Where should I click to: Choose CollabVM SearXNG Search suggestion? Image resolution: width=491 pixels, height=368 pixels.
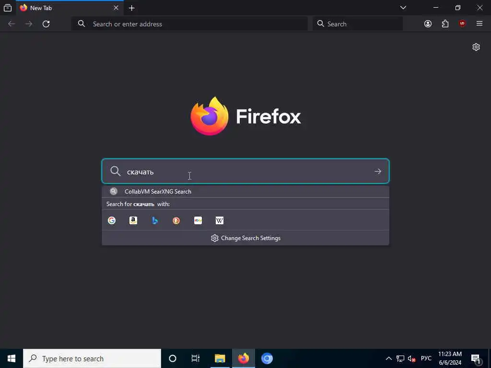click(x=245, y=192)
